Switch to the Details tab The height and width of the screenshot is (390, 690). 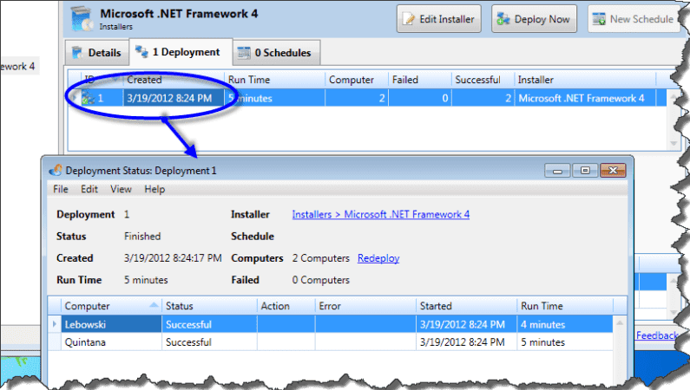[x=97, y=53]
